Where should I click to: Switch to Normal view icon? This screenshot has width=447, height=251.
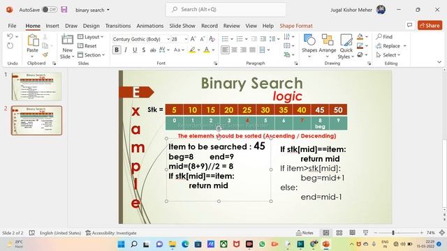click(326, 233)
